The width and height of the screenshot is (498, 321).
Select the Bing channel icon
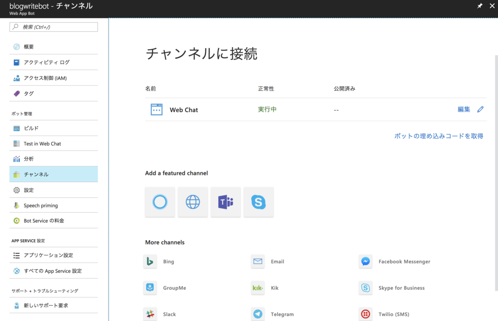150,262
